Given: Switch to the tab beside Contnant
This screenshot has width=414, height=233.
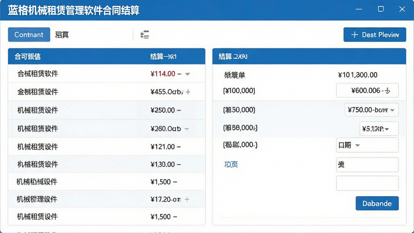Looking at the screenshot, I should [62, 35].
